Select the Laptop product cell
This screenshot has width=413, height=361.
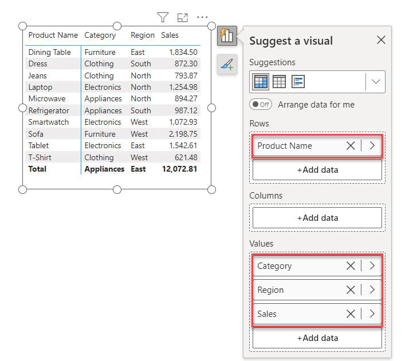[40, 87]
